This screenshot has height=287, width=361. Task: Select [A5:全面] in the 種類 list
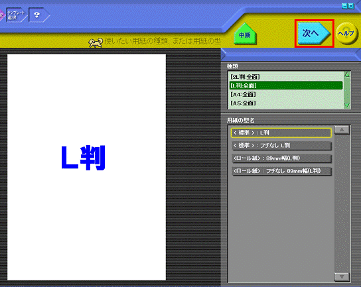click(286, 103)
